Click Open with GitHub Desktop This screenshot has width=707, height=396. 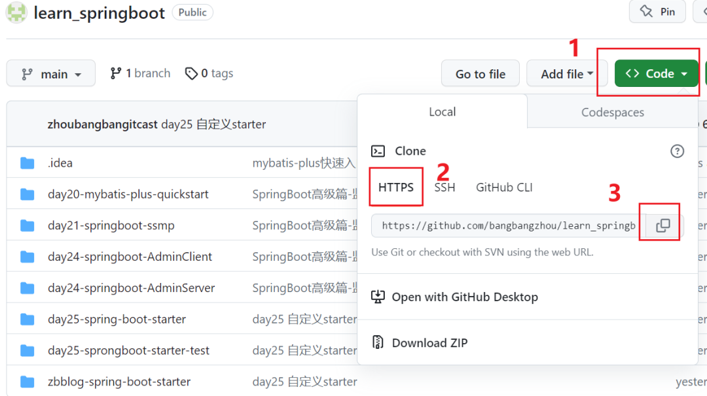pyautogui.click(x=464, y=297)
